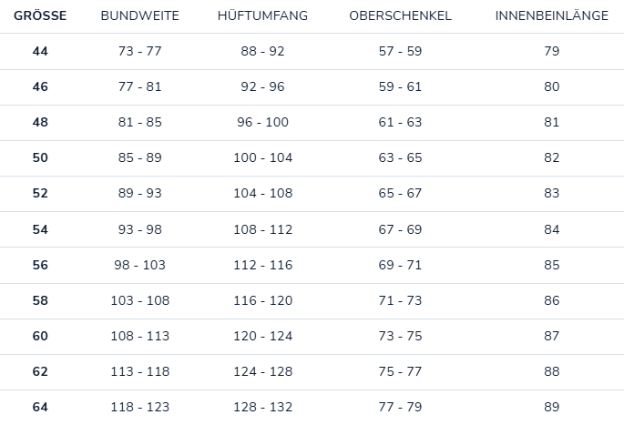The image size is (624, 425).
Task: Click the BUNDWEITE column header
Action: coord(139,16)
